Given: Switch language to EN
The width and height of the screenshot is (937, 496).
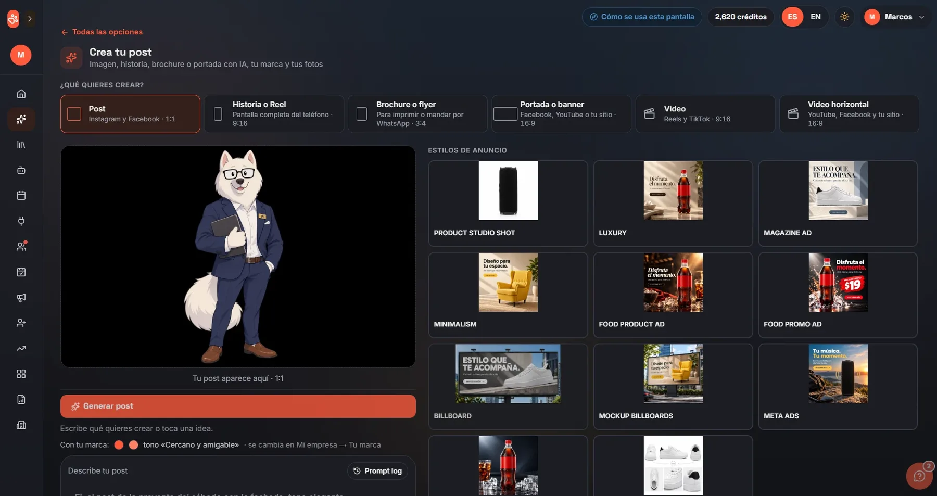Looking at the screenshot, I should (816, 17).
